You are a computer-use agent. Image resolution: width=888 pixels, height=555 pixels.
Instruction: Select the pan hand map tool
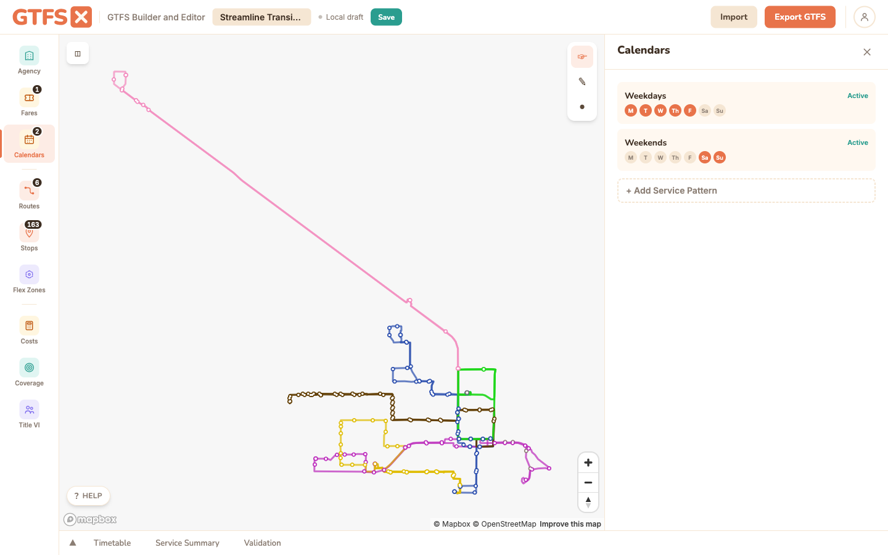582,57
